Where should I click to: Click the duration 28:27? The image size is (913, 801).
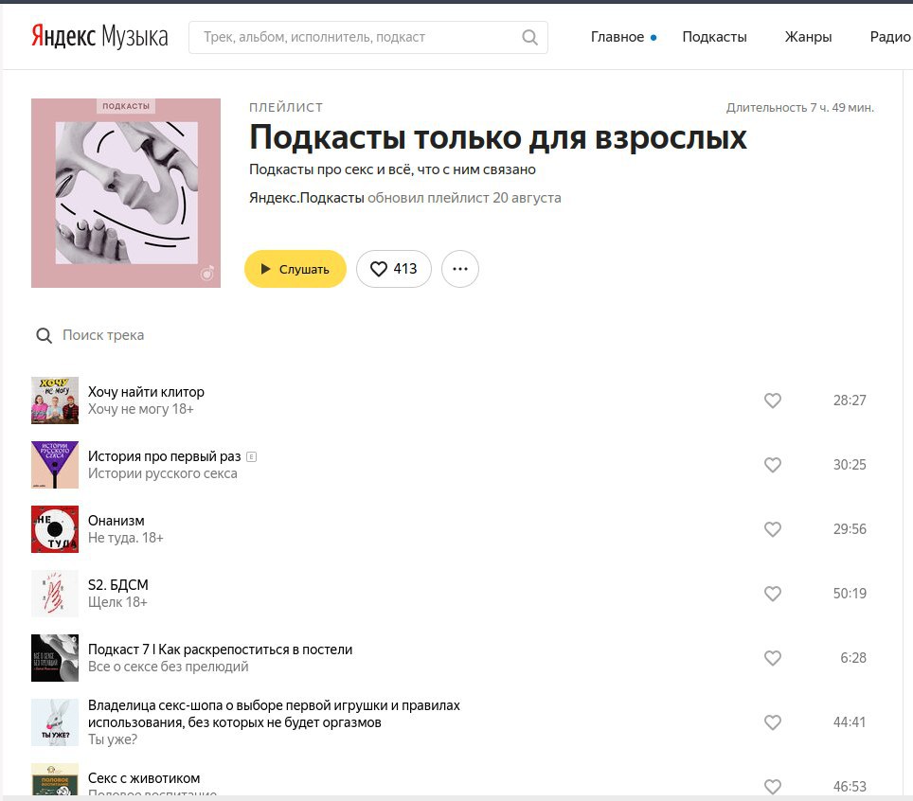(x=850, y=400)
